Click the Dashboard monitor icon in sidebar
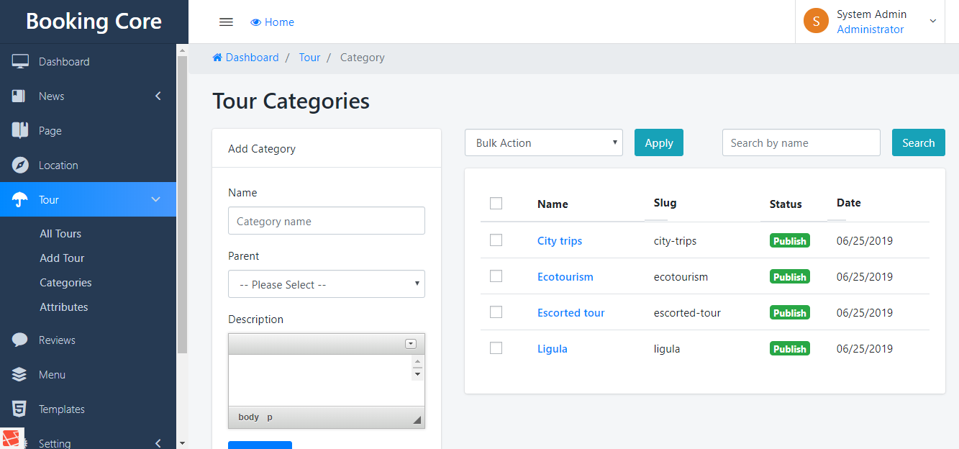 point(20,62)
